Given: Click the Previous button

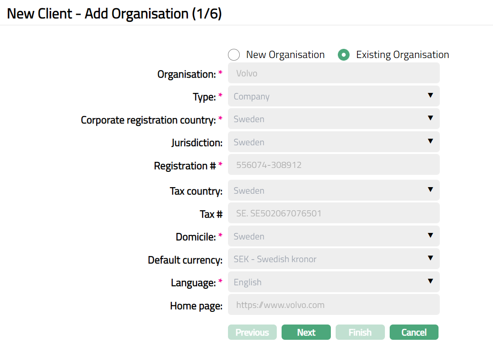Looking at the screenshot, I should click(252, 332).
